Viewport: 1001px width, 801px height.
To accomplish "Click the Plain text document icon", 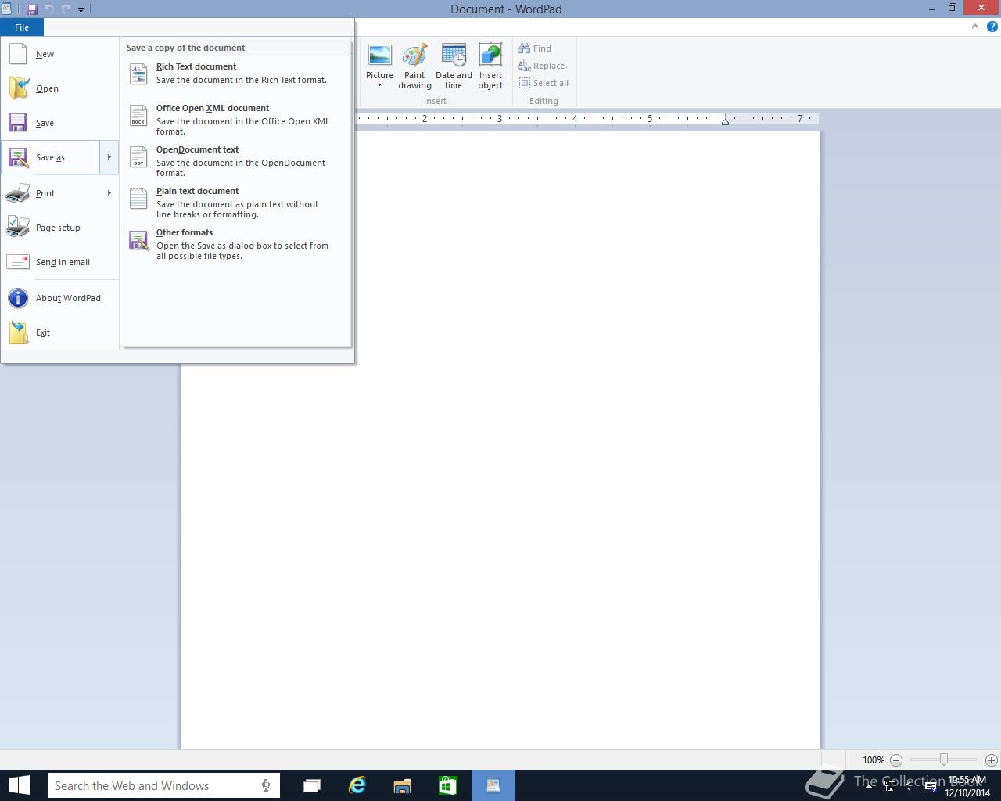I will 138,198.
